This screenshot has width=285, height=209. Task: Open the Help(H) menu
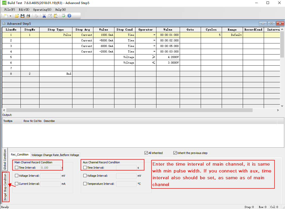point(60,10)
